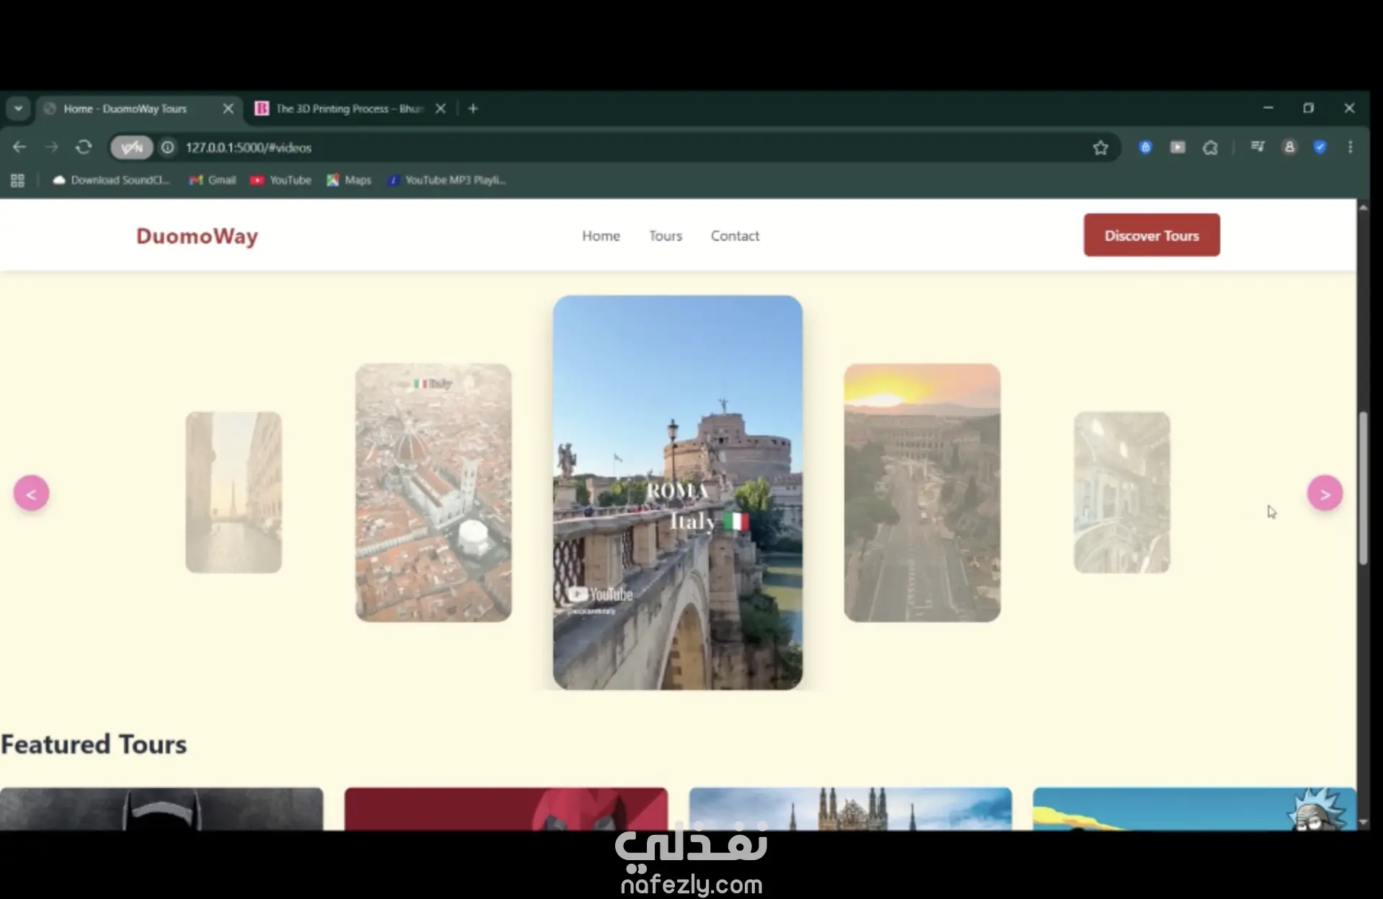Go to the Contact nav link
The height and width of the screenshot is (899, 1383).
pos(735,236)
